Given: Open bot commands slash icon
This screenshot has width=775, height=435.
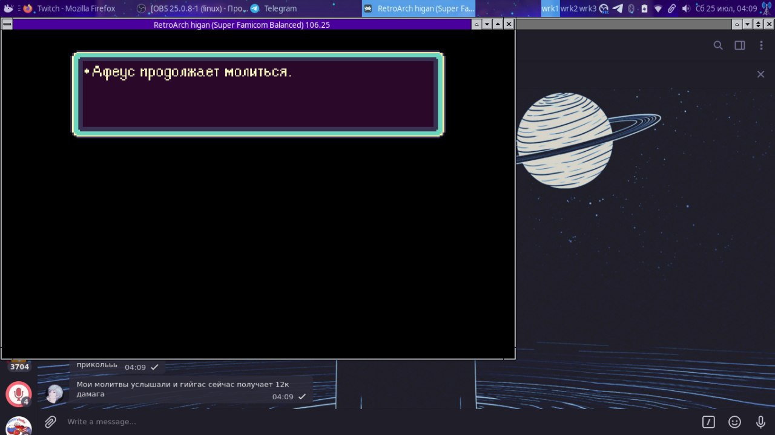Looking at the screenshot, I should pos(708,422).
